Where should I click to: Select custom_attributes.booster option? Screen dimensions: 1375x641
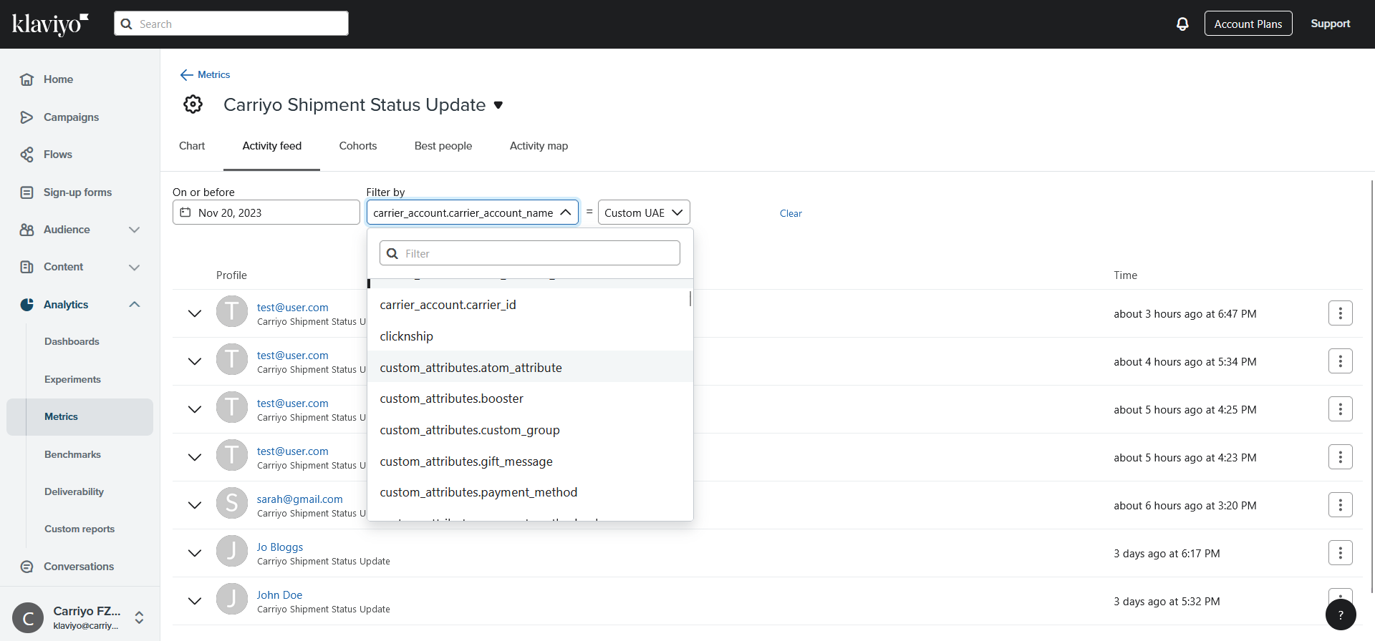(x=530, y=398)
